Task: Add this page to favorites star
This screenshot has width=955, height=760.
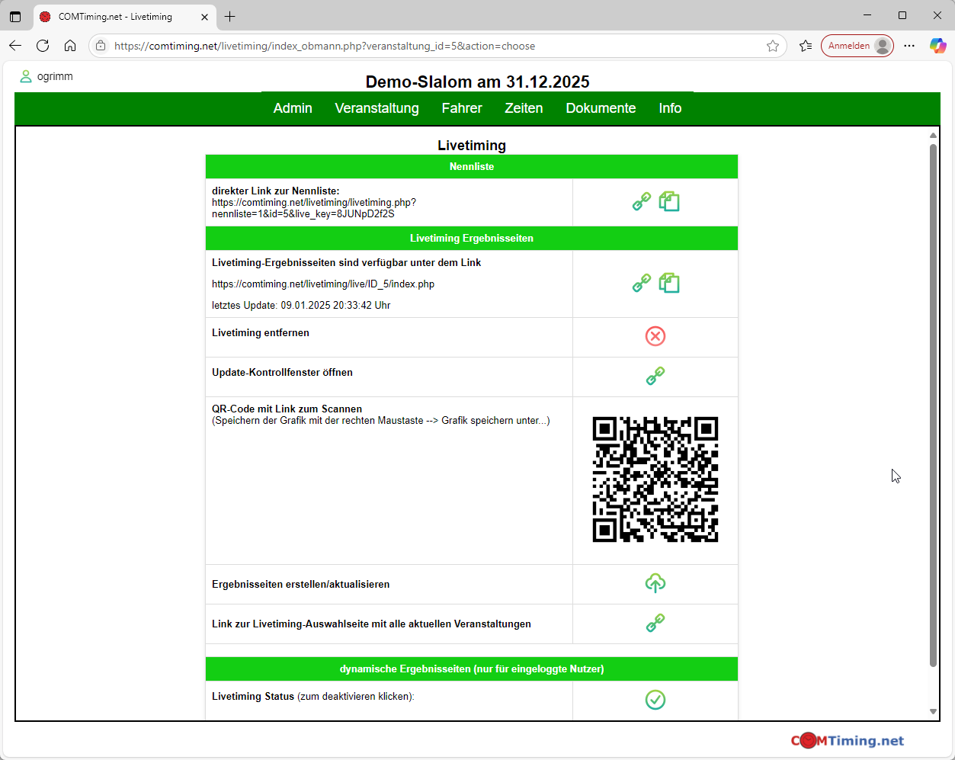Action: point(773,46)
